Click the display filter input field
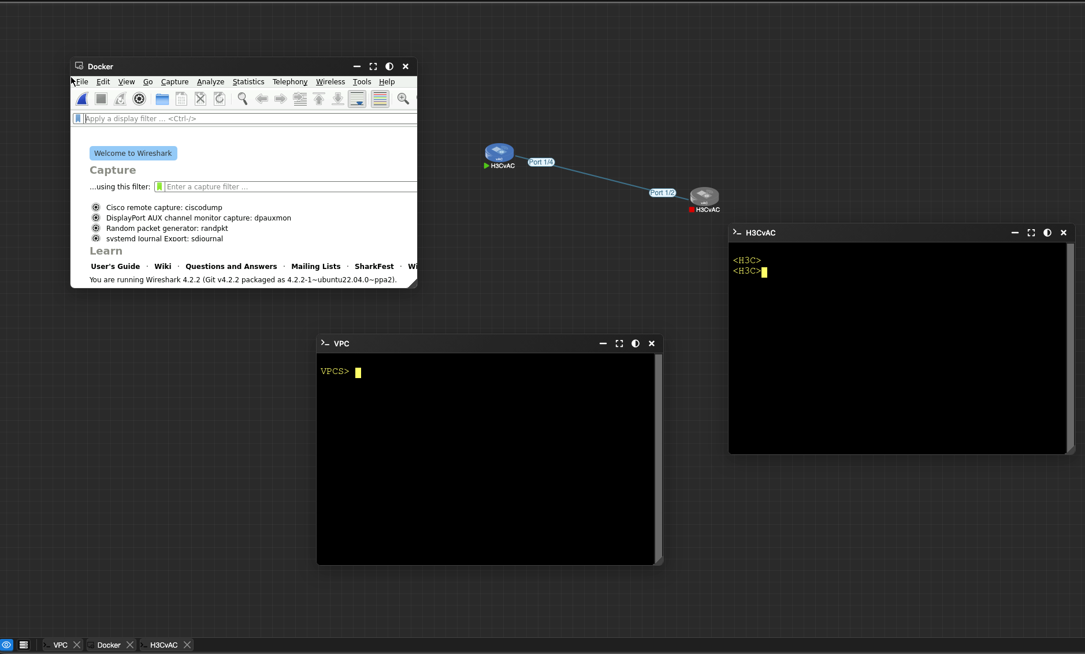1085x654 pixels. click(x=250, y=118)
